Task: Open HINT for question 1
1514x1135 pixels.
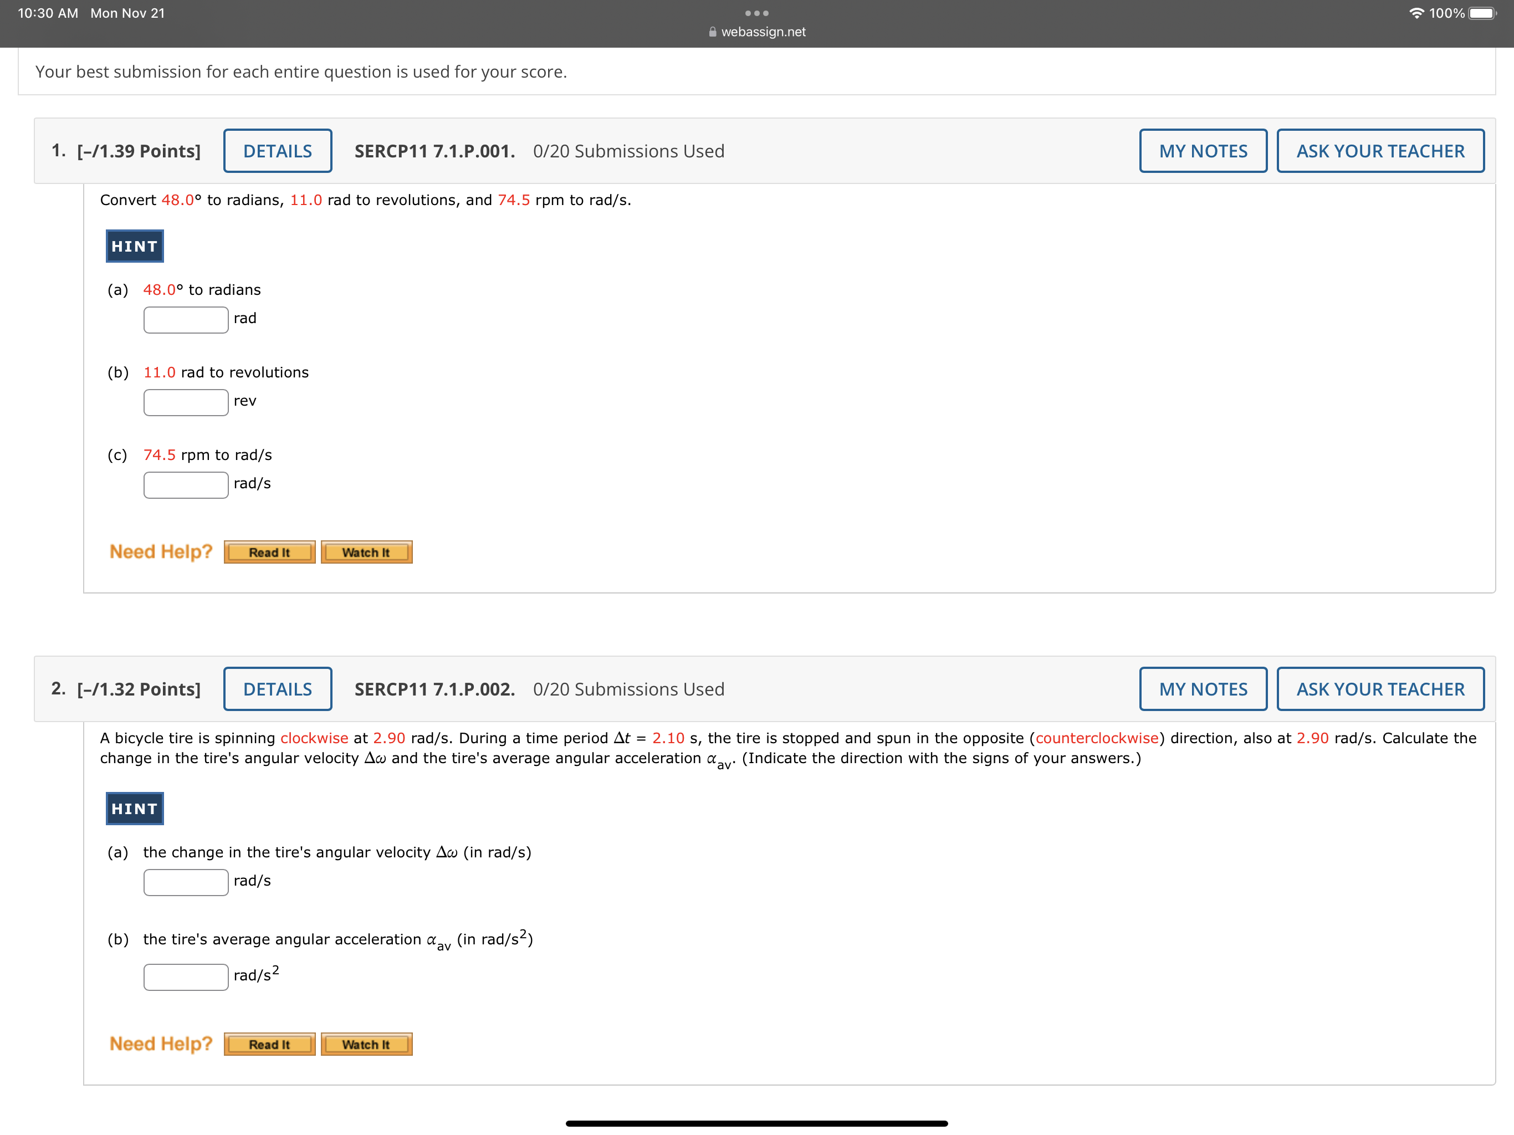Action: [x=135, y=247]
